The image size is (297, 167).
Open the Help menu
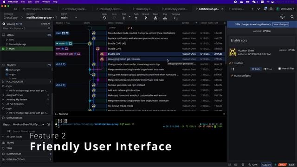point(55,2)
